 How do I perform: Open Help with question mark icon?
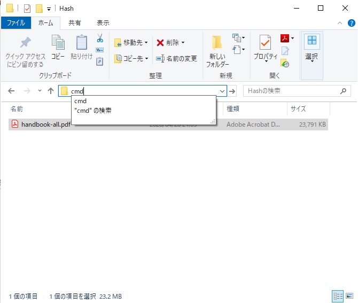click(352, 23)
